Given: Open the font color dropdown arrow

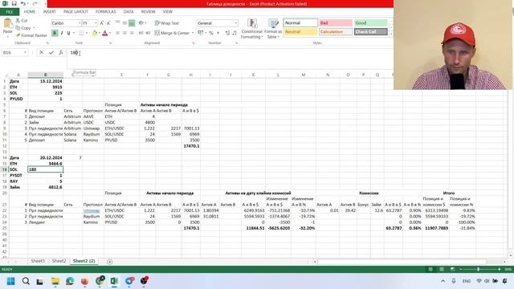Looking at the screenshot, I should (x=109, y=33).
